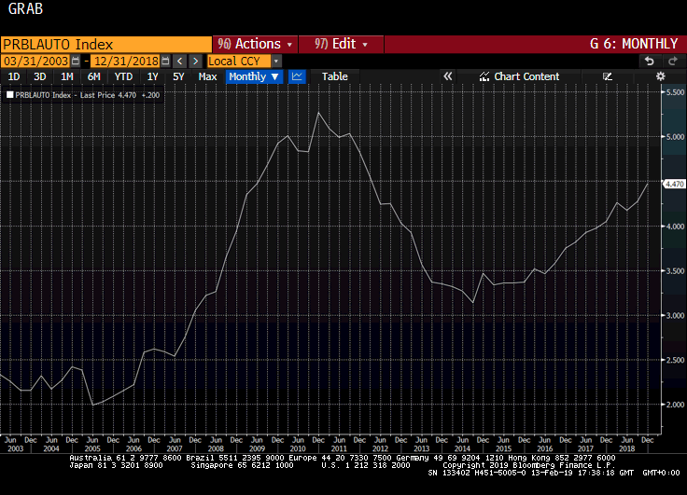The height and width of the screenshot is (495, 687).
Task: Click the redo refresh icon
Action: point(671,61)
